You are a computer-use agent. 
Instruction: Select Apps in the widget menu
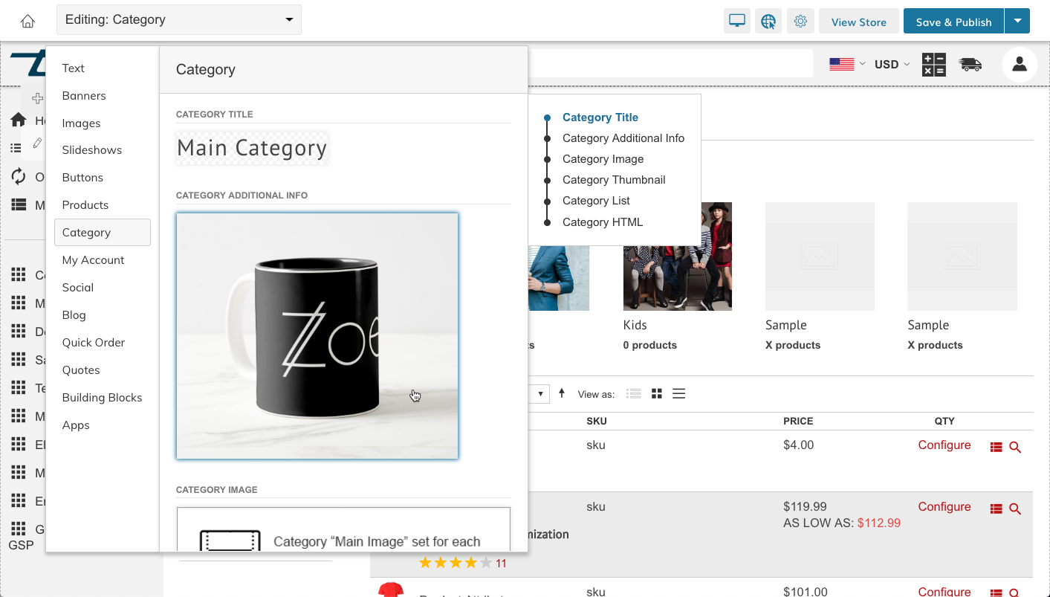point(76,425)
